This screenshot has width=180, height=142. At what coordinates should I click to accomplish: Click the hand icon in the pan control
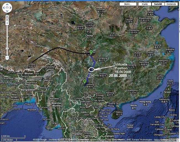(x=7, y=7)
